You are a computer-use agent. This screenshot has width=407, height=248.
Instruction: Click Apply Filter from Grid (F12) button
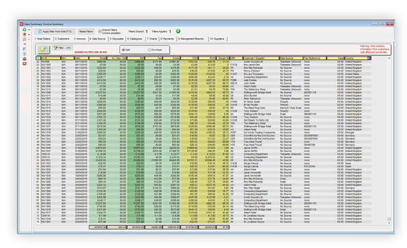[x=55, y=31]
